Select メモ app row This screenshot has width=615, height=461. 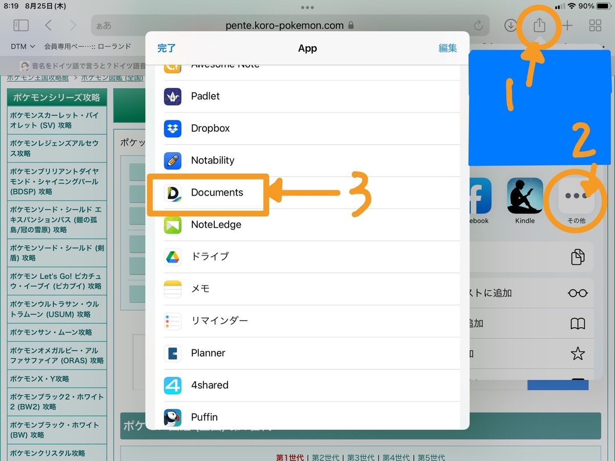(312, 288)
